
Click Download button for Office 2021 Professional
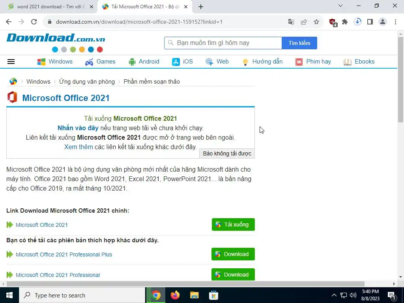(x=233, y=275)
